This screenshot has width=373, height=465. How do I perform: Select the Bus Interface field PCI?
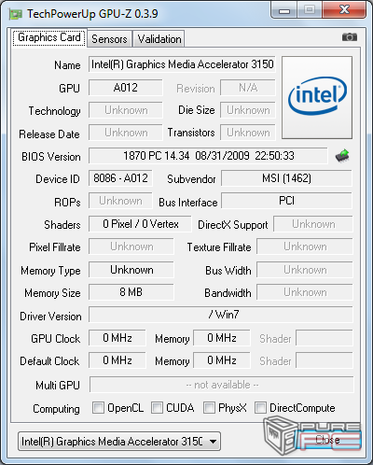(x=286, y=201)
